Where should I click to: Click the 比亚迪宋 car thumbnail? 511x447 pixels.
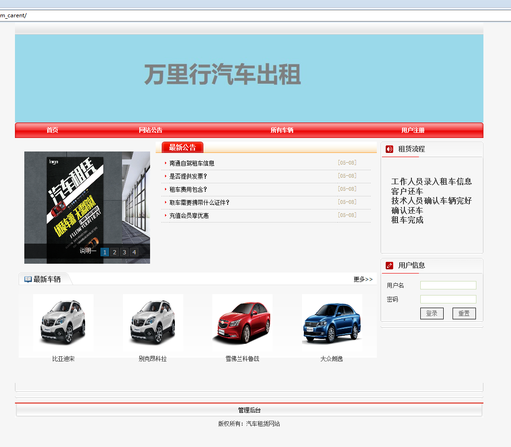point(63,322)
